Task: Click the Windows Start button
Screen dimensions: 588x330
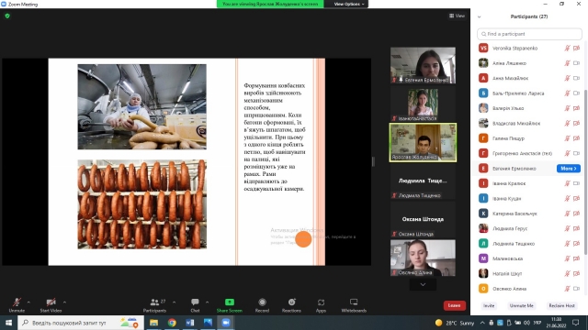Action: tap(8, 323)
